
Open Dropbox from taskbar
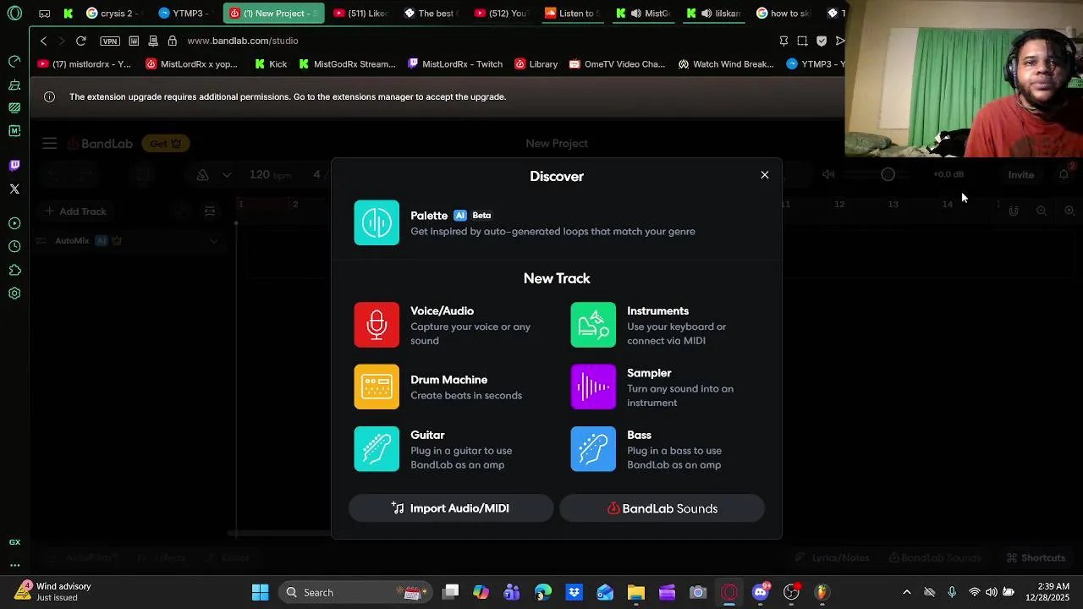pyautogui.click(x=574, y=592)
